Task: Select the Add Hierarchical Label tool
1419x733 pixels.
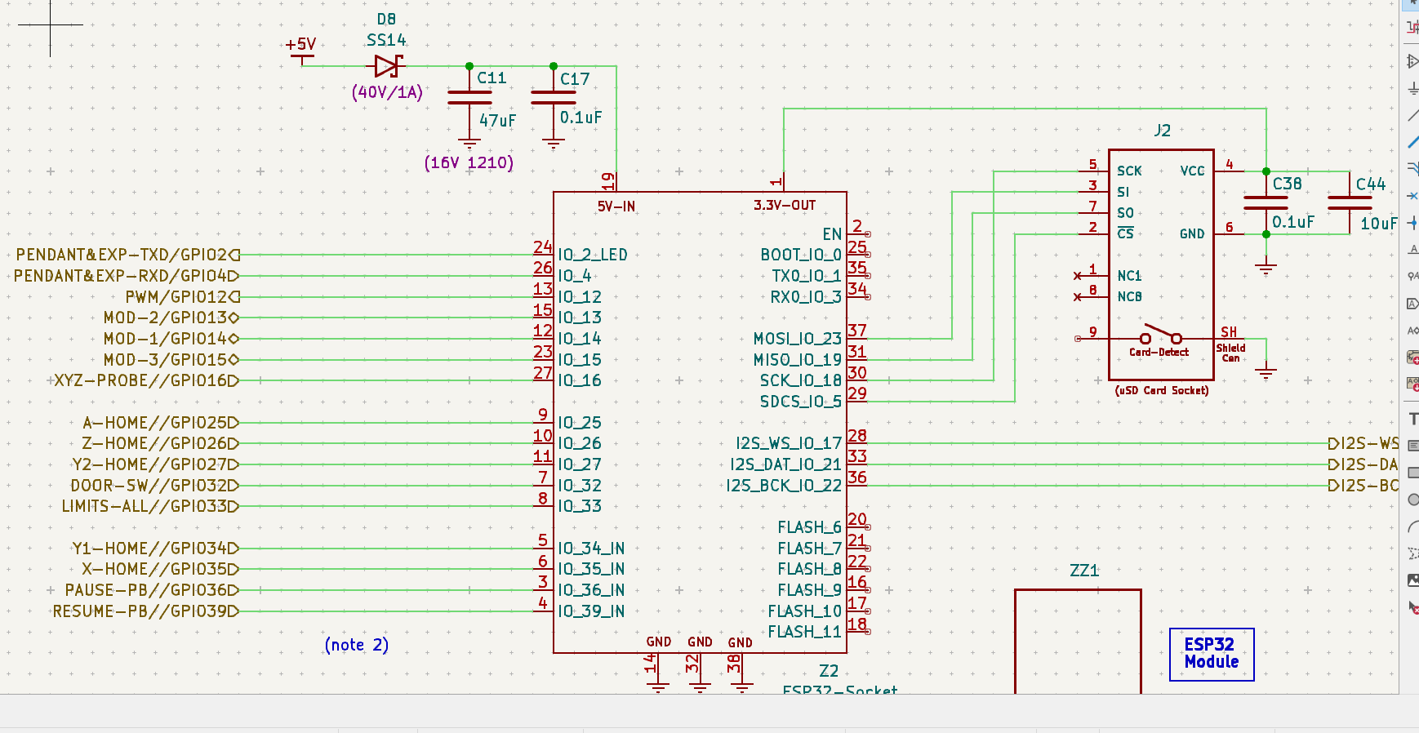Action: pyautogui.click(x=1412, y=331)
